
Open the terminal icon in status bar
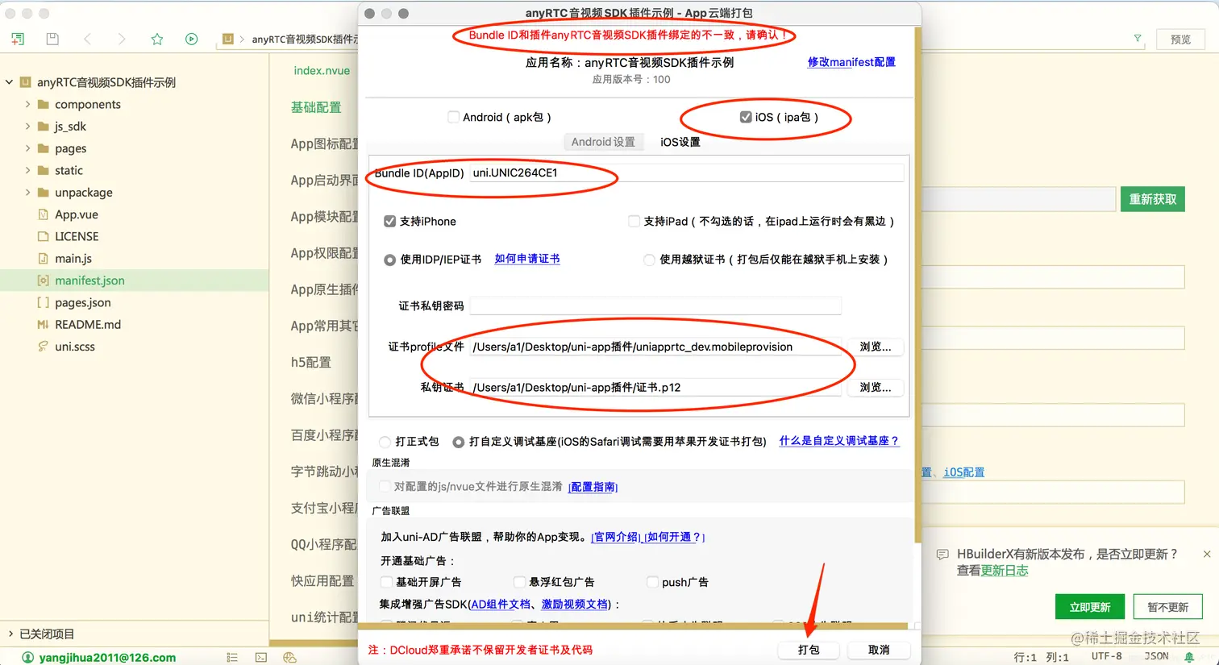pyautogui.click(x=261, y=658)
